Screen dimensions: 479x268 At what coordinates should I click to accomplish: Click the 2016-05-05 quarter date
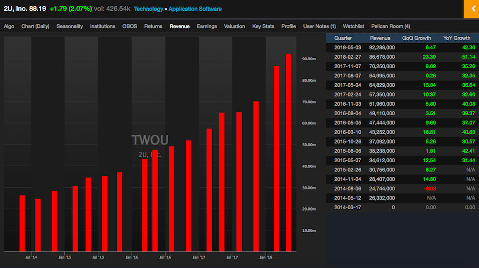click(347, 123)
